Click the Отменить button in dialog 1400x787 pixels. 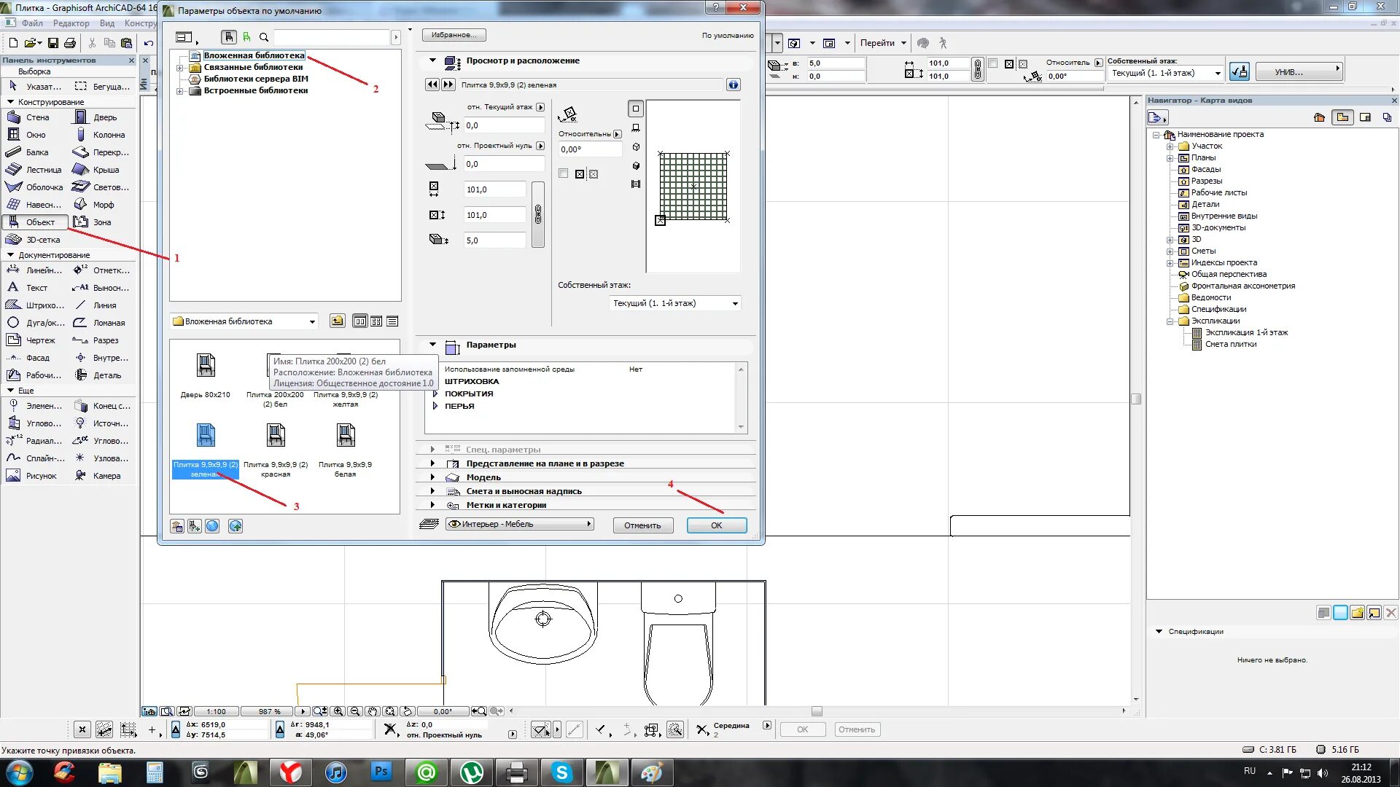[642, 525]
